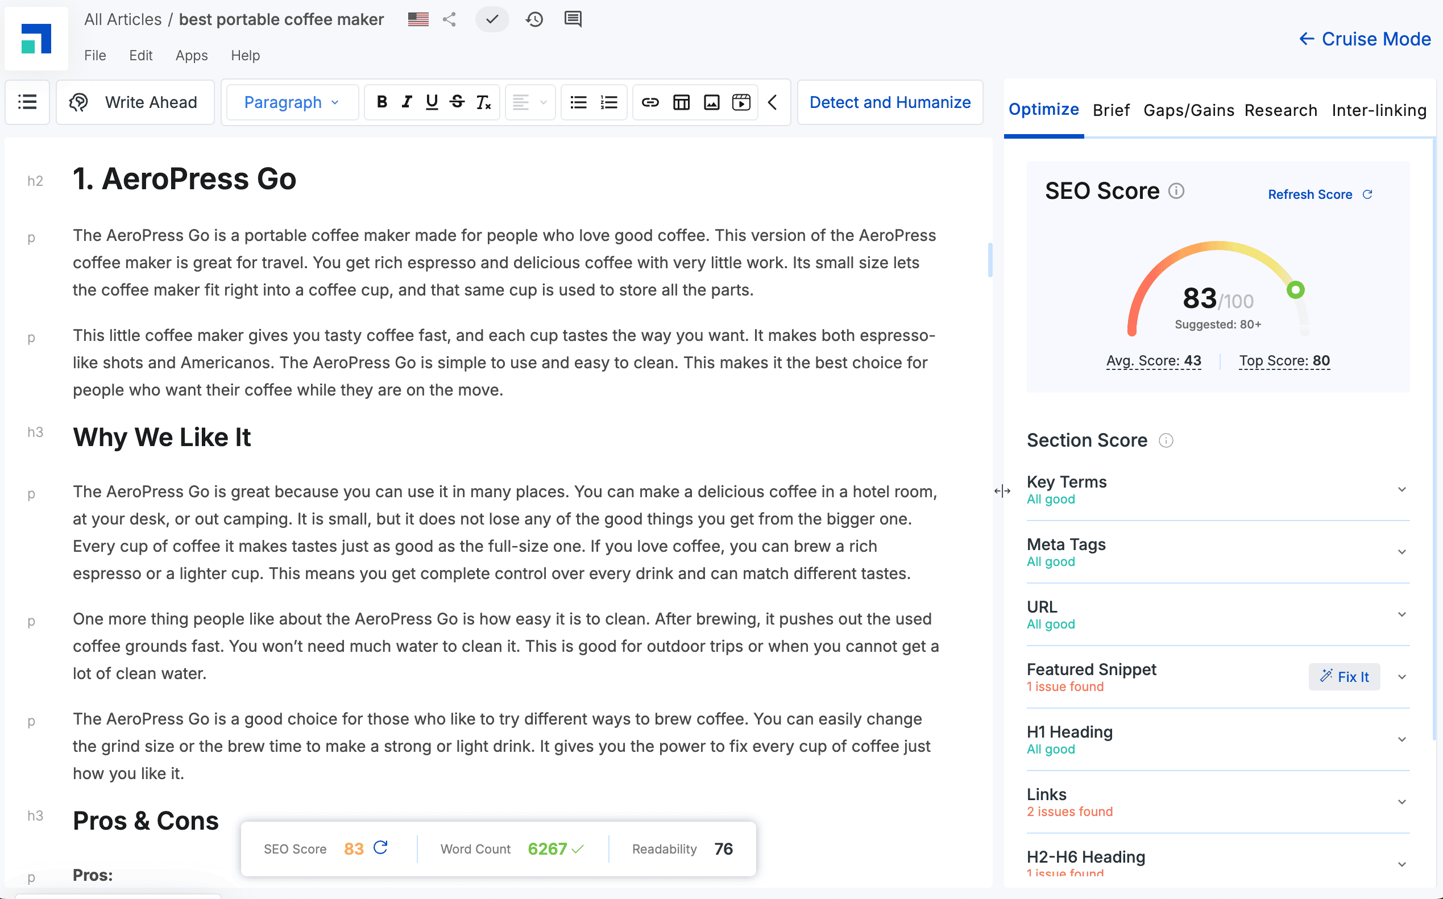Apply underline formatting
Image resolution: width=1443 pixels, height=899 pixels.
[x=432, y=102]
